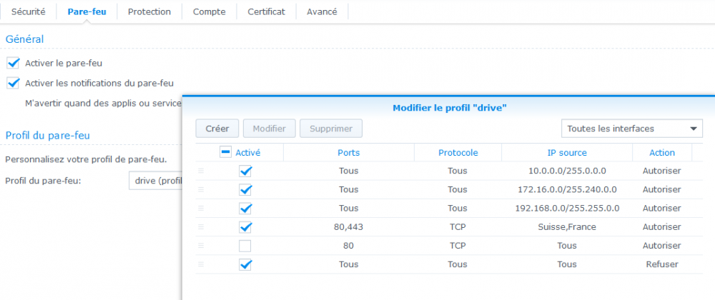Click the 80,443 ports cell

[x=349, y=227]
